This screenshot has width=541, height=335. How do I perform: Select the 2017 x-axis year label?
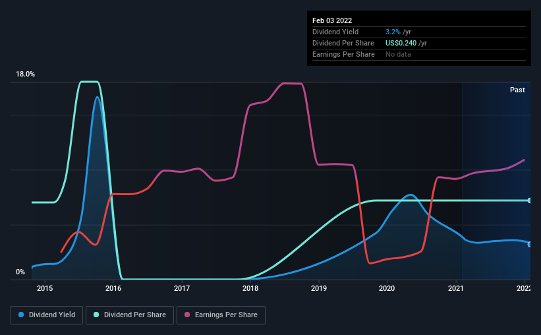coord(182,288)
